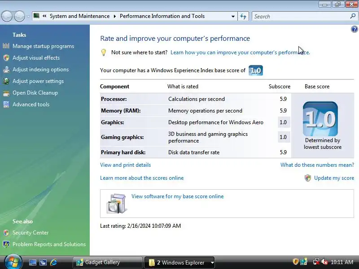Click the muted volume tray icon

(x=324, y=262)
